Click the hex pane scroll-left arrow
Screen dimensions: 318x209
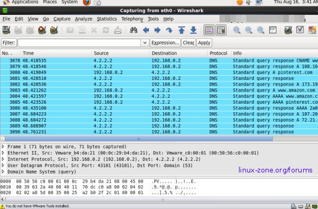(2, 199)
